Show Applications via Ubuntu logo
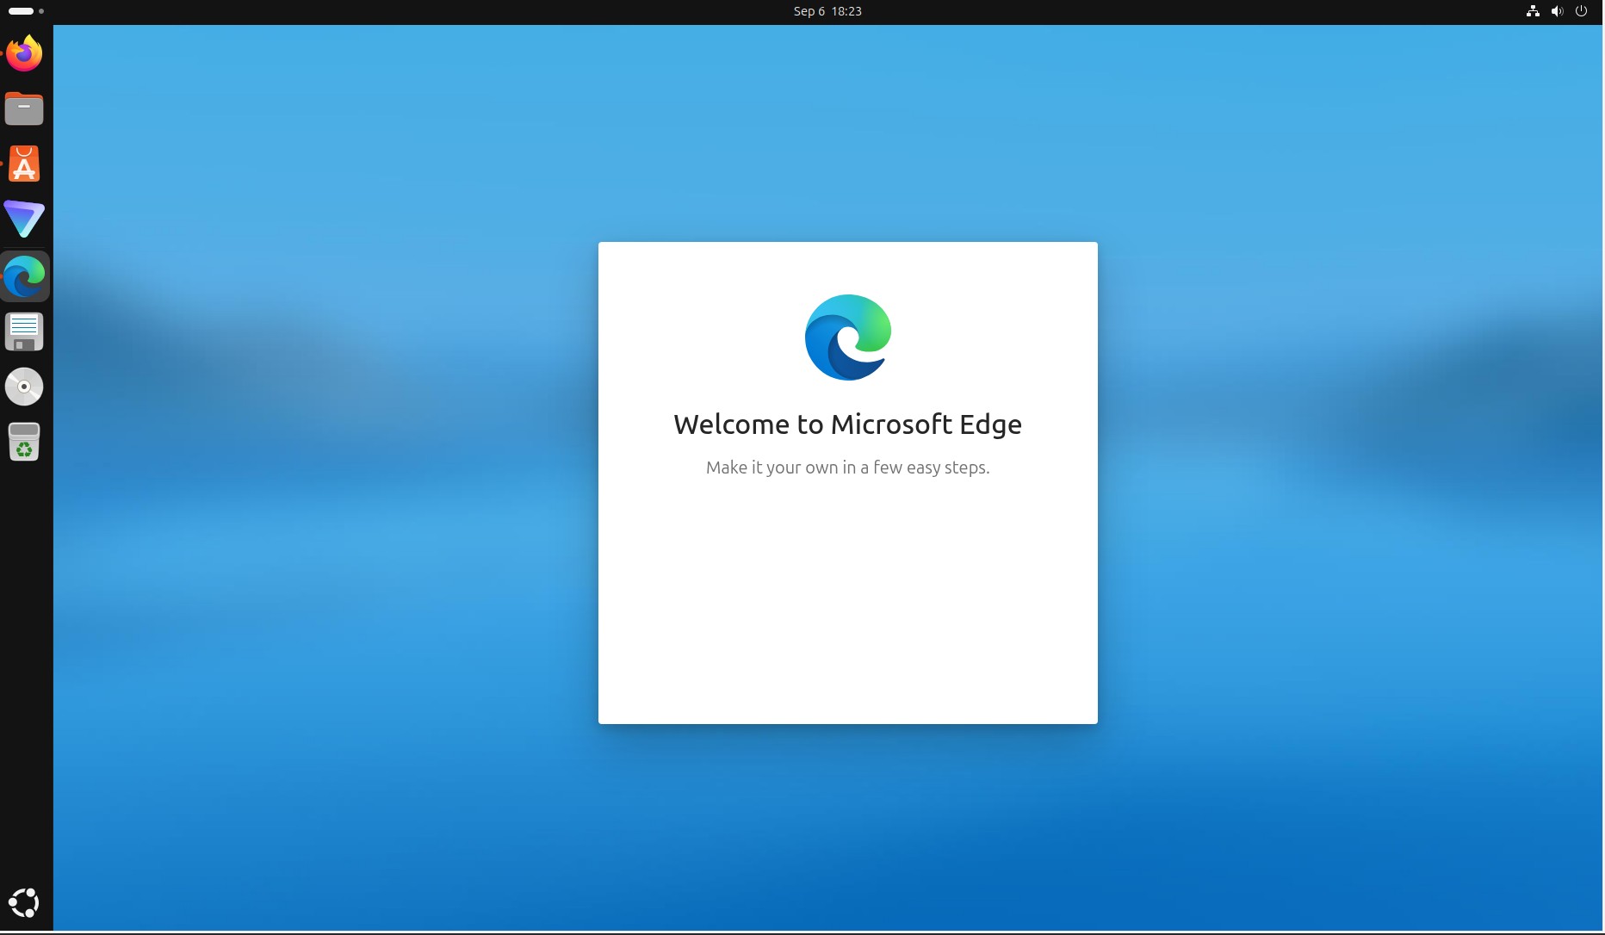Screen dimensions: 1605x935 pyautogui.click(x=24, y=903)
